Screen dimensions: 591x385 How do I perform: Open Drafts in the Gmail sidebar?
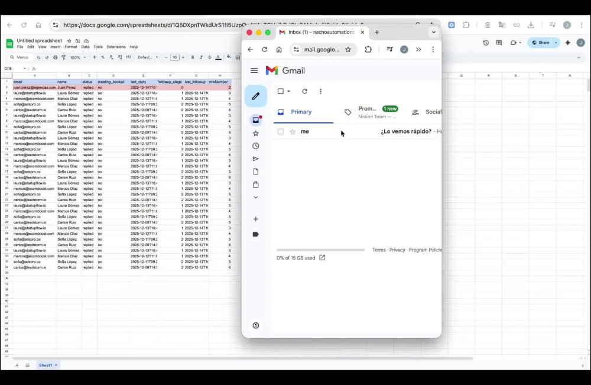click(256, 172)
